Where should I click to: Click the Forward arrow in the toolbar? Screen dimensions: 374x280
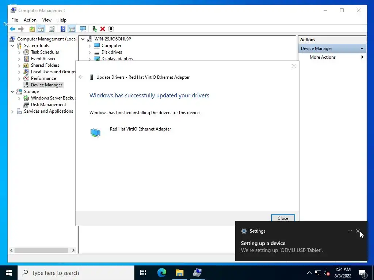[21, 29]
